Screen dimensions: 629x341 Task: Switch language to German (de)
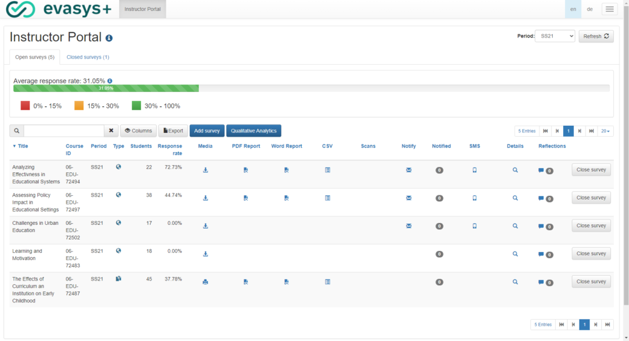coord(590,9)
